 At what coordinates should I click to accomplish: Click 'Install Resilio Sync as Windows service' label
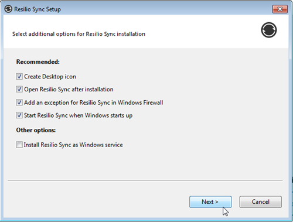(x=73, y=145)
